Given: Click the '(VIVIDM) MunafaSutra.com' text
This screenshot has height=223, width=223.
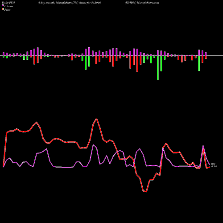Looking at the screenshot, I should [142, 3].
